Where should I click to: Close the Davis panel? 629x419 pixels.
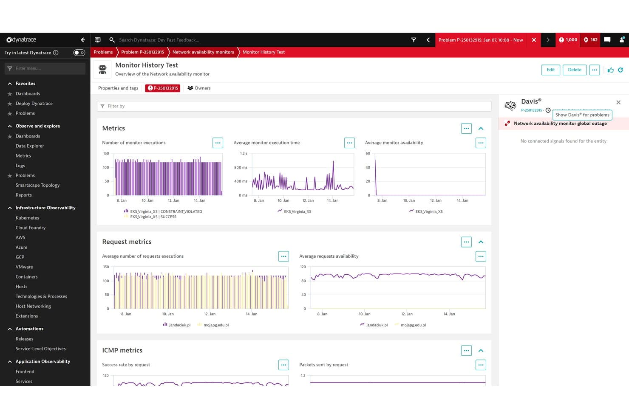(618, 102)
